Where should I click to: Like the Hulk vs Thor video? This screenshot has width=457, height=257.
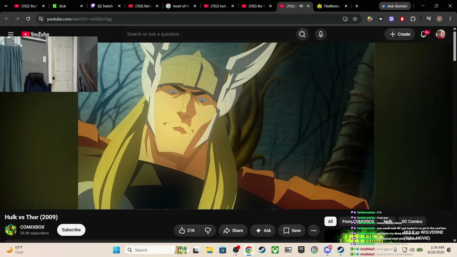coord(187,231)
